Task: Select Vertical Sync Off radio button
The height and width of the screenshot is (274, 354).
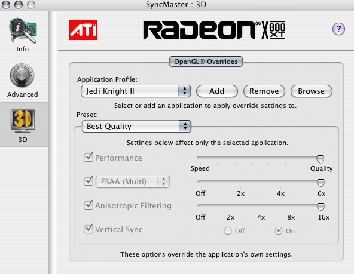Action: point(228,231)
